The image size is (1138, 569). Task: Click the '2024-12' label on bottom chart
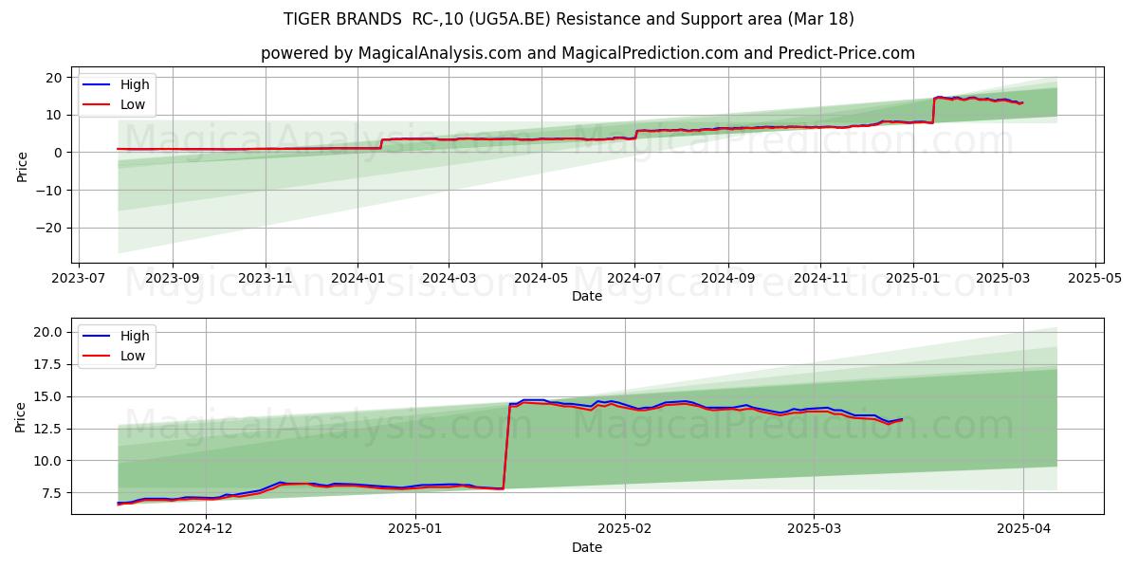(206, 530)
